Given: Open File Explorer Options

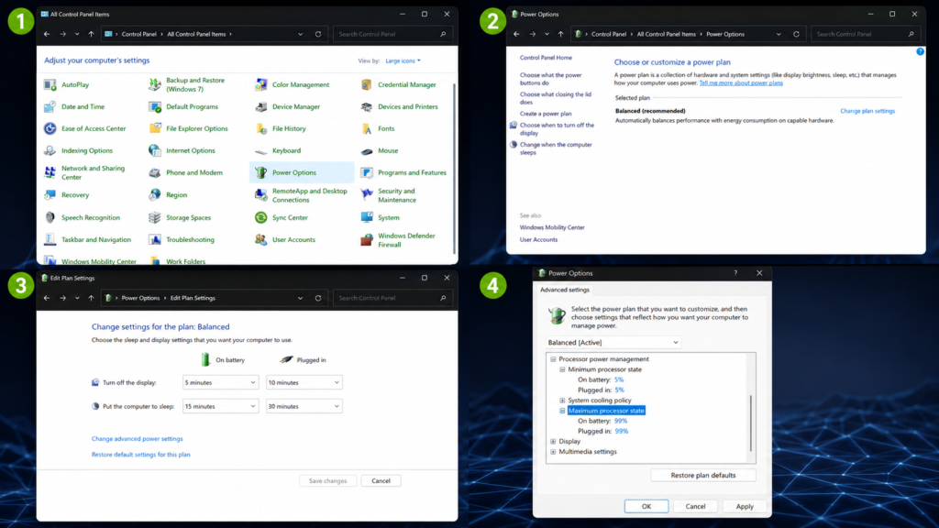Looking at the screenshot, I should 189,128.
